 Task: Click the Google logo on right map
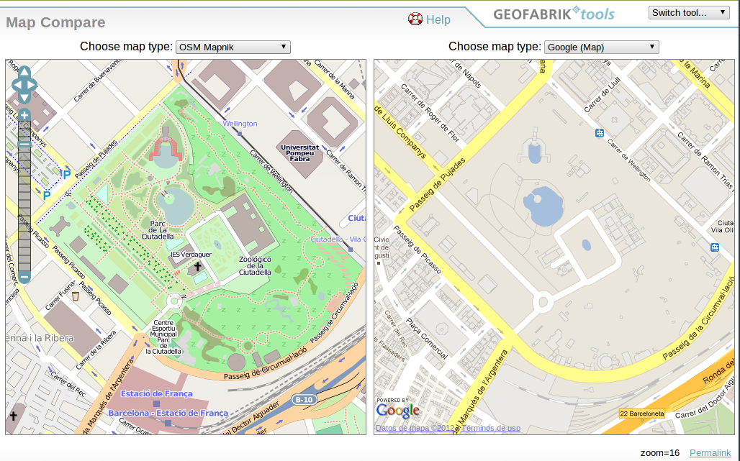coord(397,411)
